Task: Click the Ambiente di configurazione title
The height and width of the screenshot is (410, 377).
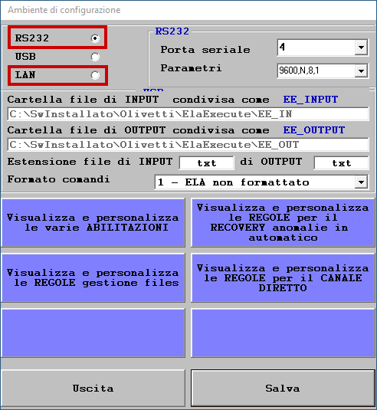Action: [x=64, y=10]
